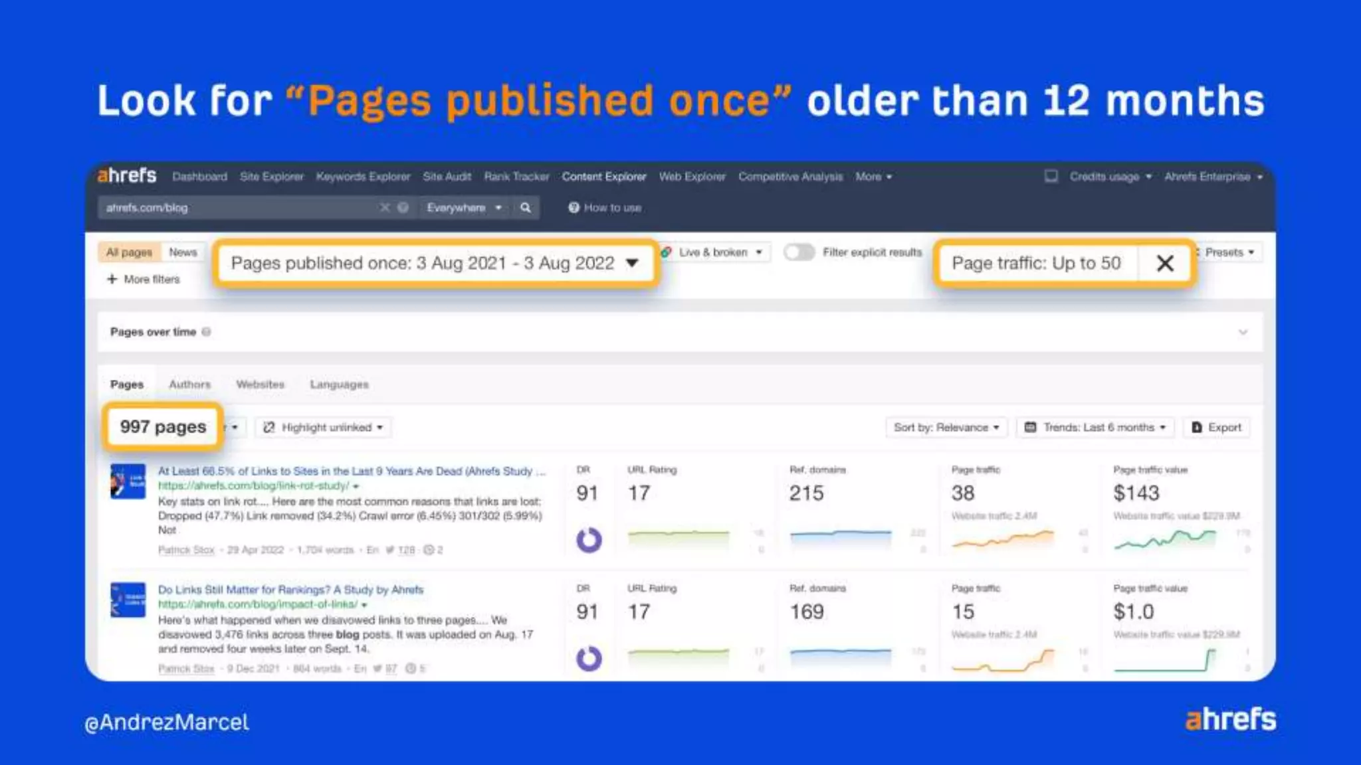Viewport: 1361px width, 765px height.
Task: Select Content Explorer in the top nav
Action: pos(604,177)
